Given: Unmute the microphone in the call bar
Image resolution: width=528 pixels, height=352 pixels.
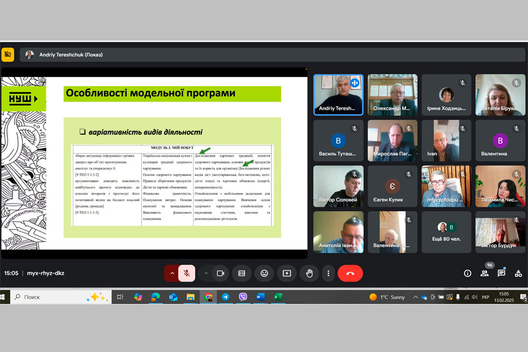Looking at the screenshot, I should [x=187, y=273].
